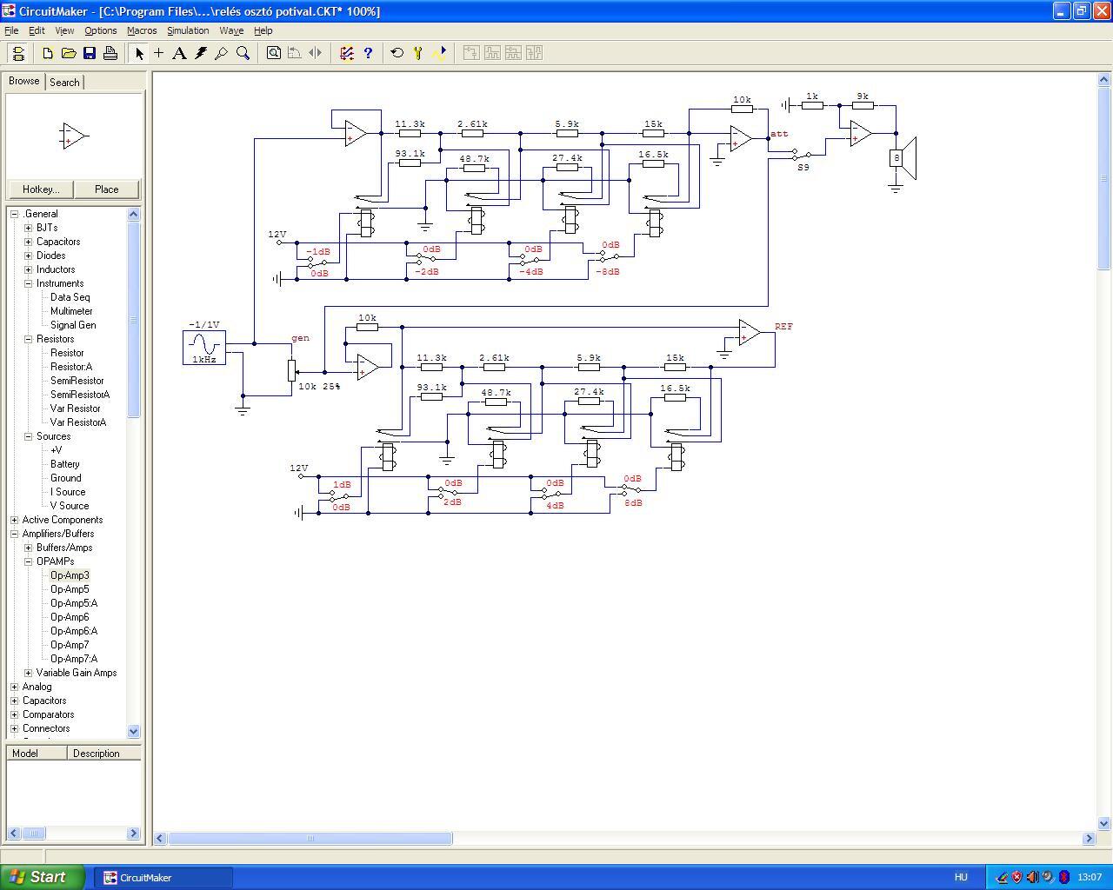
Task: Collapse the OPAMPs node
Action: click(29, 561)
